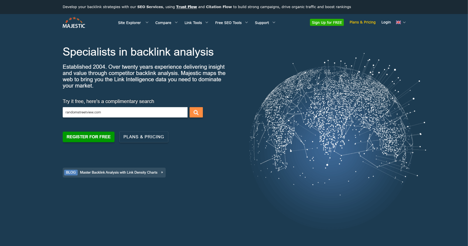The height and width of the screenshot is (246, 468).
Task: Follow the Trust Flow link in banner
Action: 186,7
